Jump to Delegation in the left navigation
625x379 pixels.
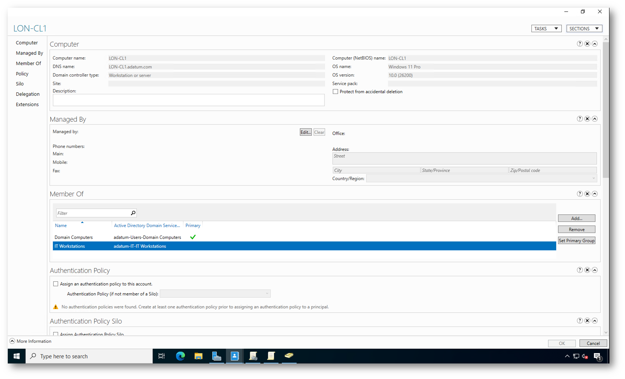point(28,94)
